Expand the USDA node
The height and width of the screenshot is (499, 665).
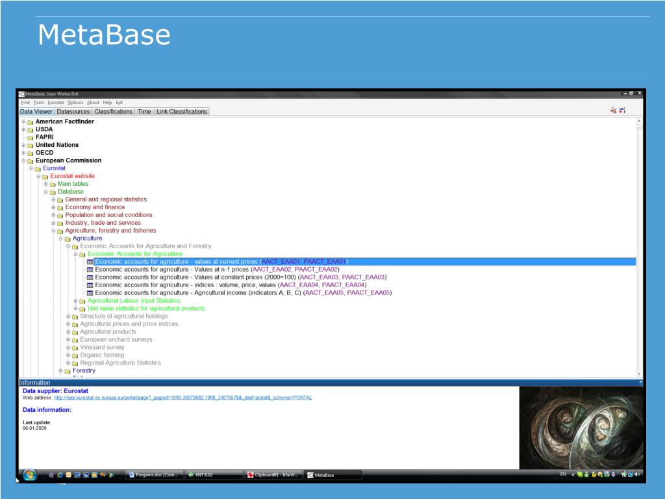pyautogui.click(x=24, y=129)
